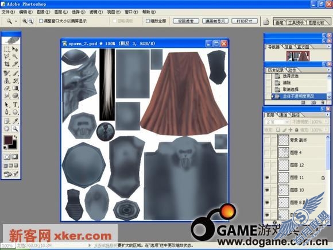Click the 打印尺寸 button
Image resolution: width=333 pixels, height=250 pixels.
click(x=245, y=21)
